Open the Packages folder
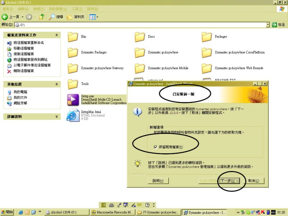 207,37
